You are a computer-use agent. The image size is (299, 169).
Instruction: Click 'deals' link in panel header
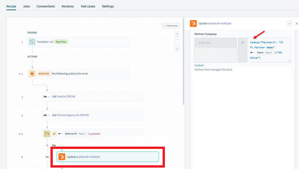click(x=214, y=23)
